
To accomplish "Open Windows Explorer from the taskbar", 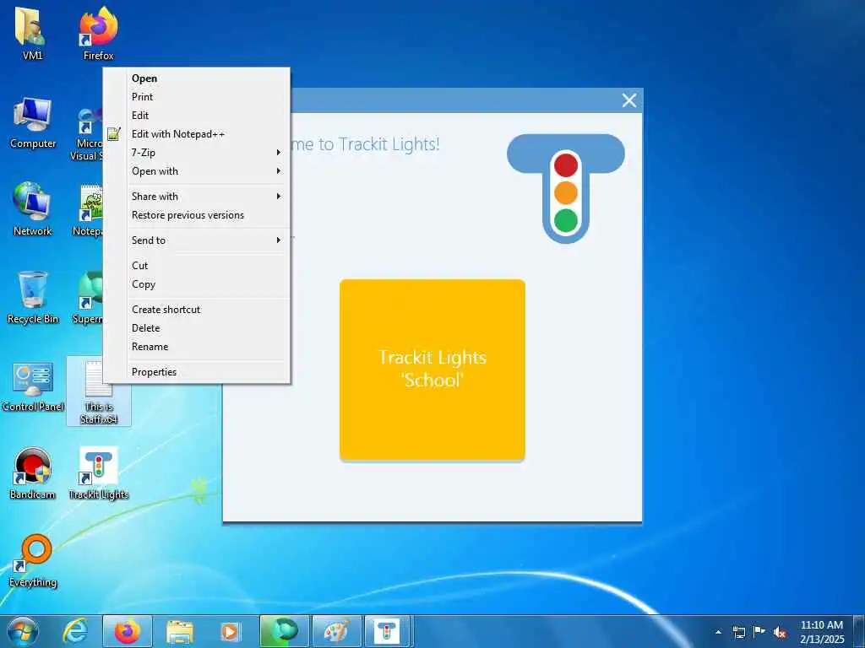I will (180, 631).
